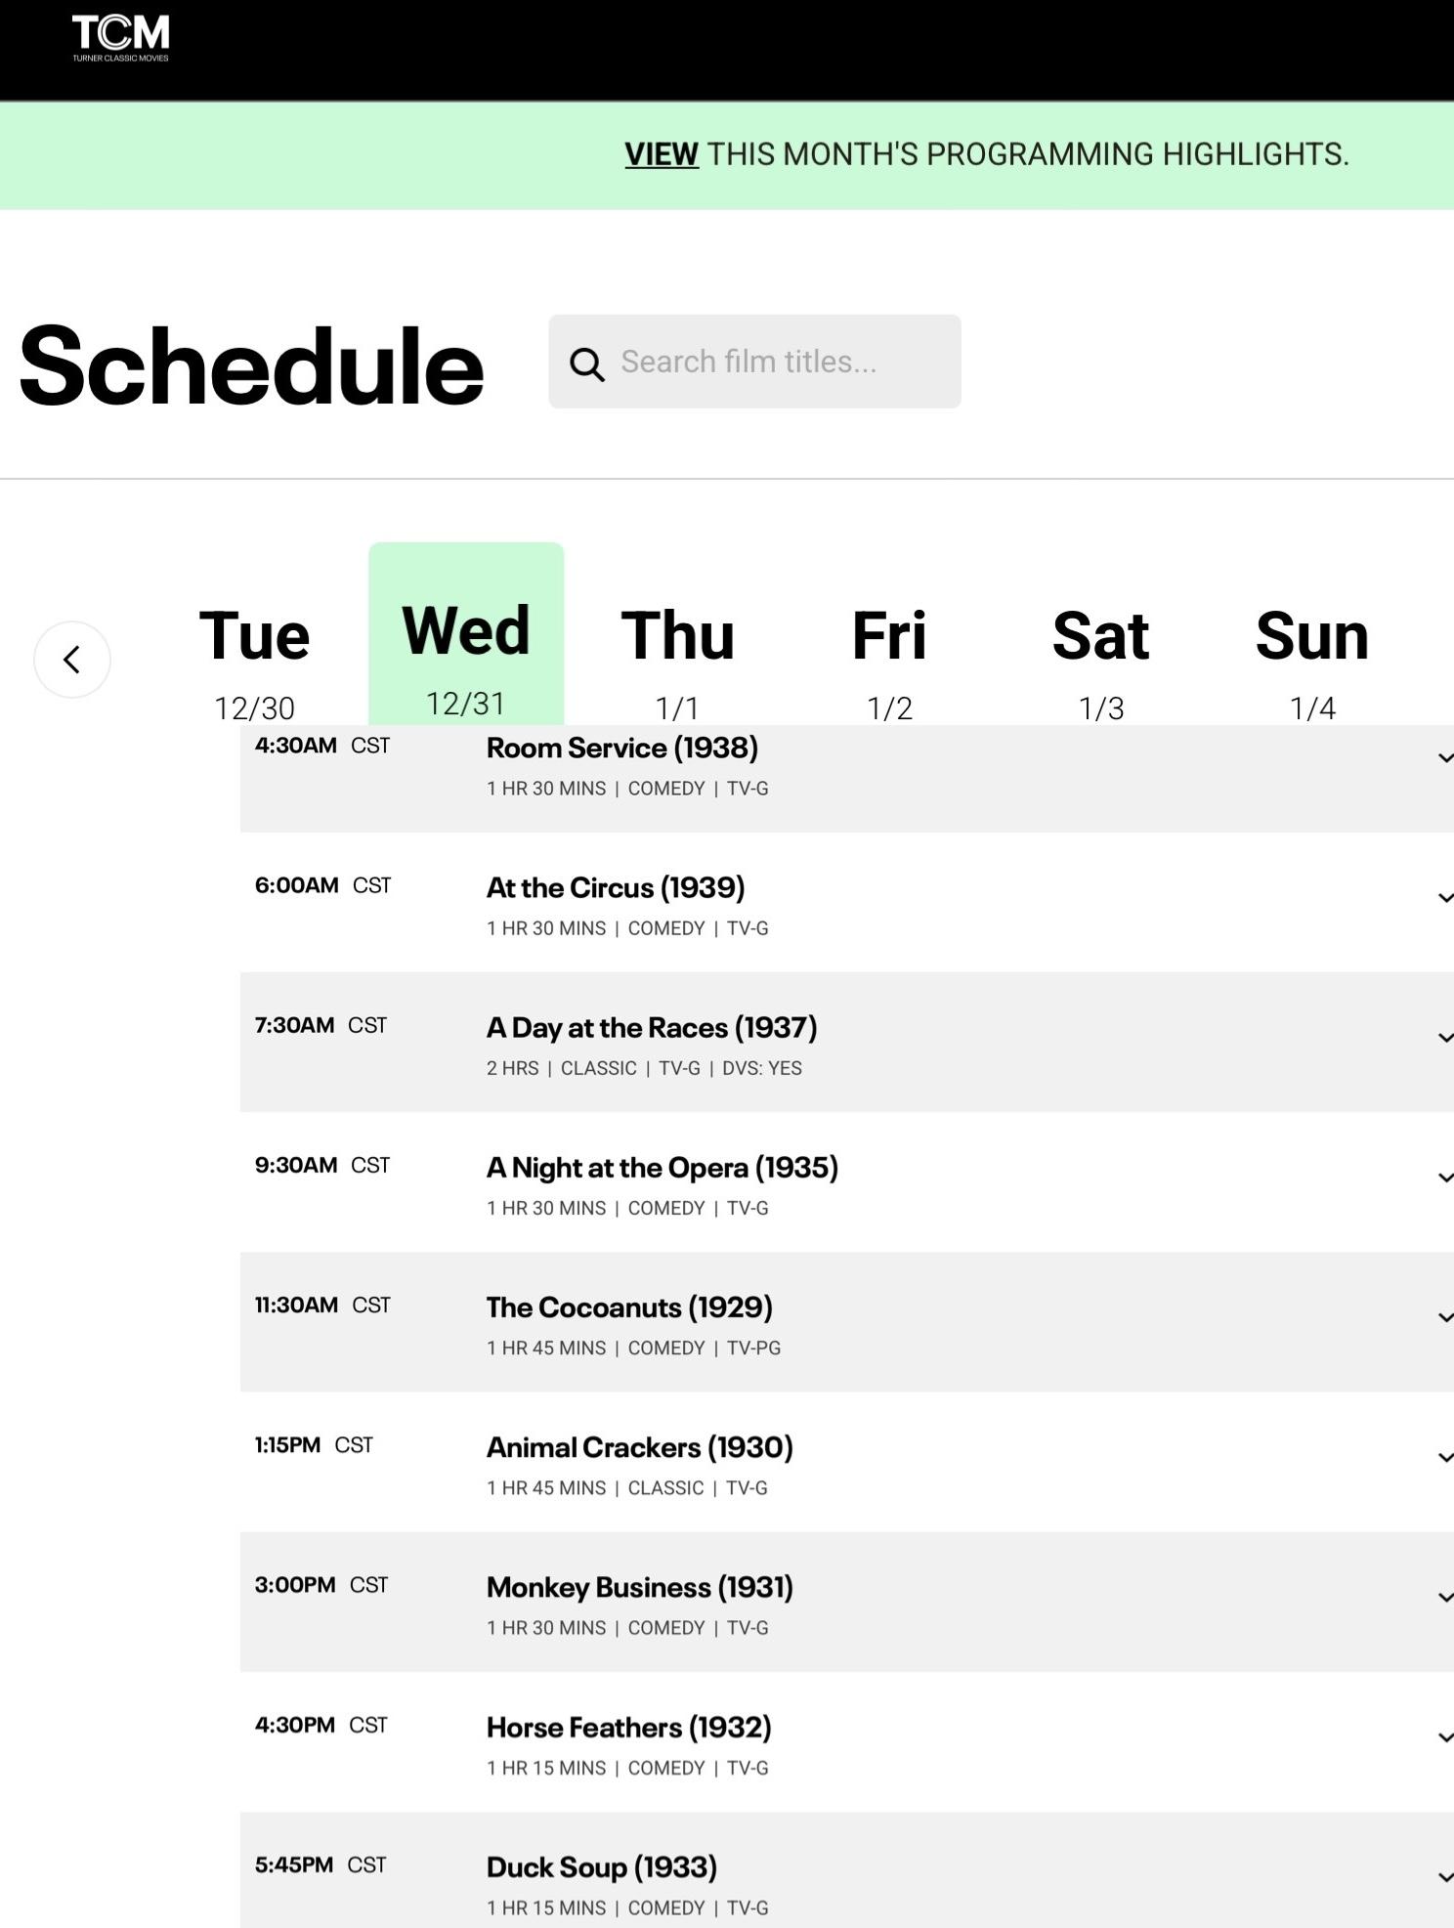Click the previous week arrow button
The width and height of the screenshot is (1454, 1928).
(72, 660)
